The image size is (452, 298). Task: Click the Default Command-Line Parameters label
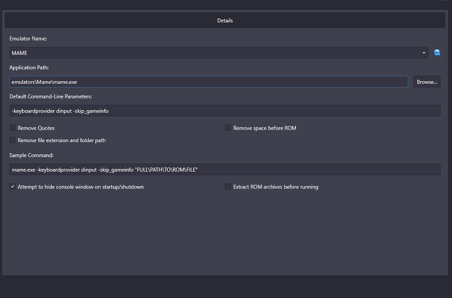pyautogui.click(x=50, y=96)
